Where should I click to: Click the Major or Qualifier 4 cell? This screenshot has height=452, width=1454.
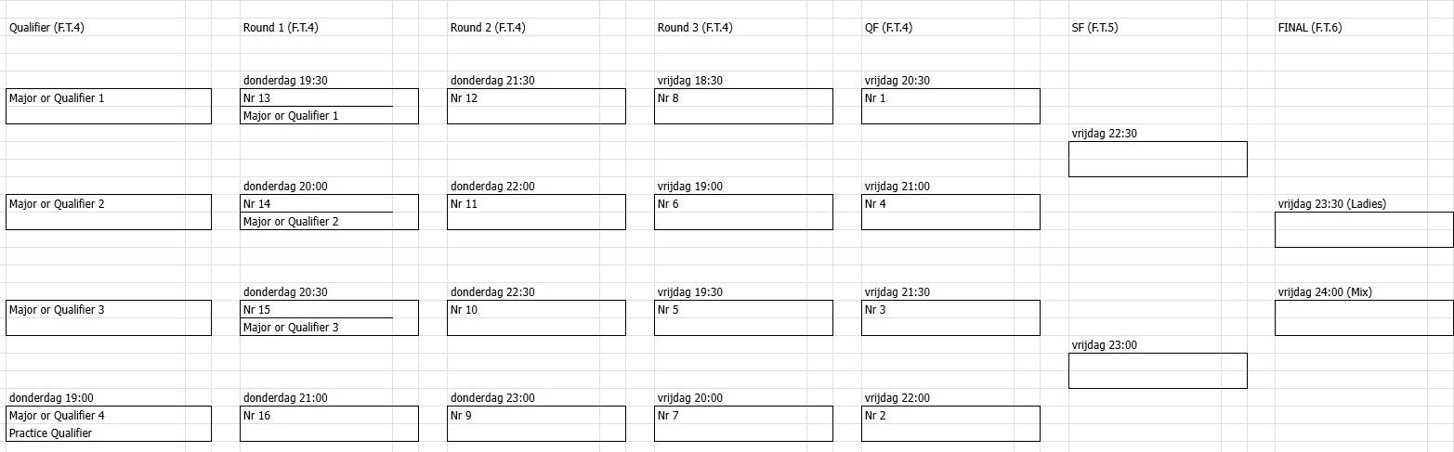[x=57, y=416]
